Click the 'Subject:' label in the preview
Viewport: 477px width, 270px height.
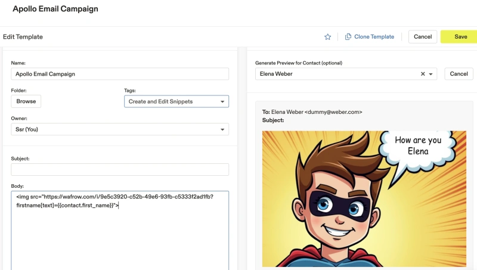[273, 120]
